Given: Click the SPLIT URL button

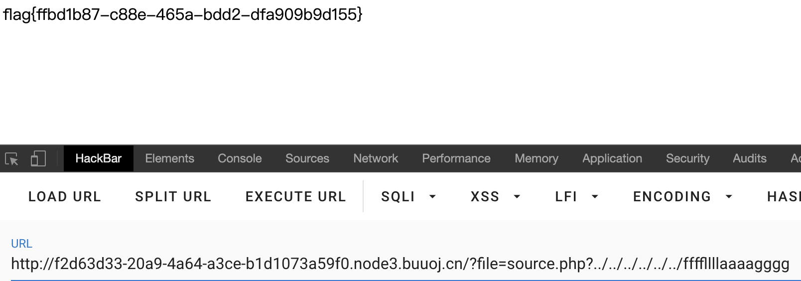Looking at the screenshot, I should [x=173, y=197].
